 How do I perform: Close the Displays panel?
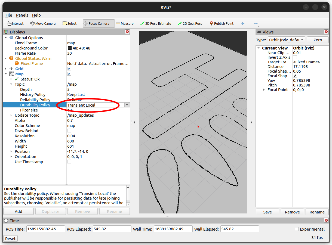pyautogui.click(x=127, y=32)
